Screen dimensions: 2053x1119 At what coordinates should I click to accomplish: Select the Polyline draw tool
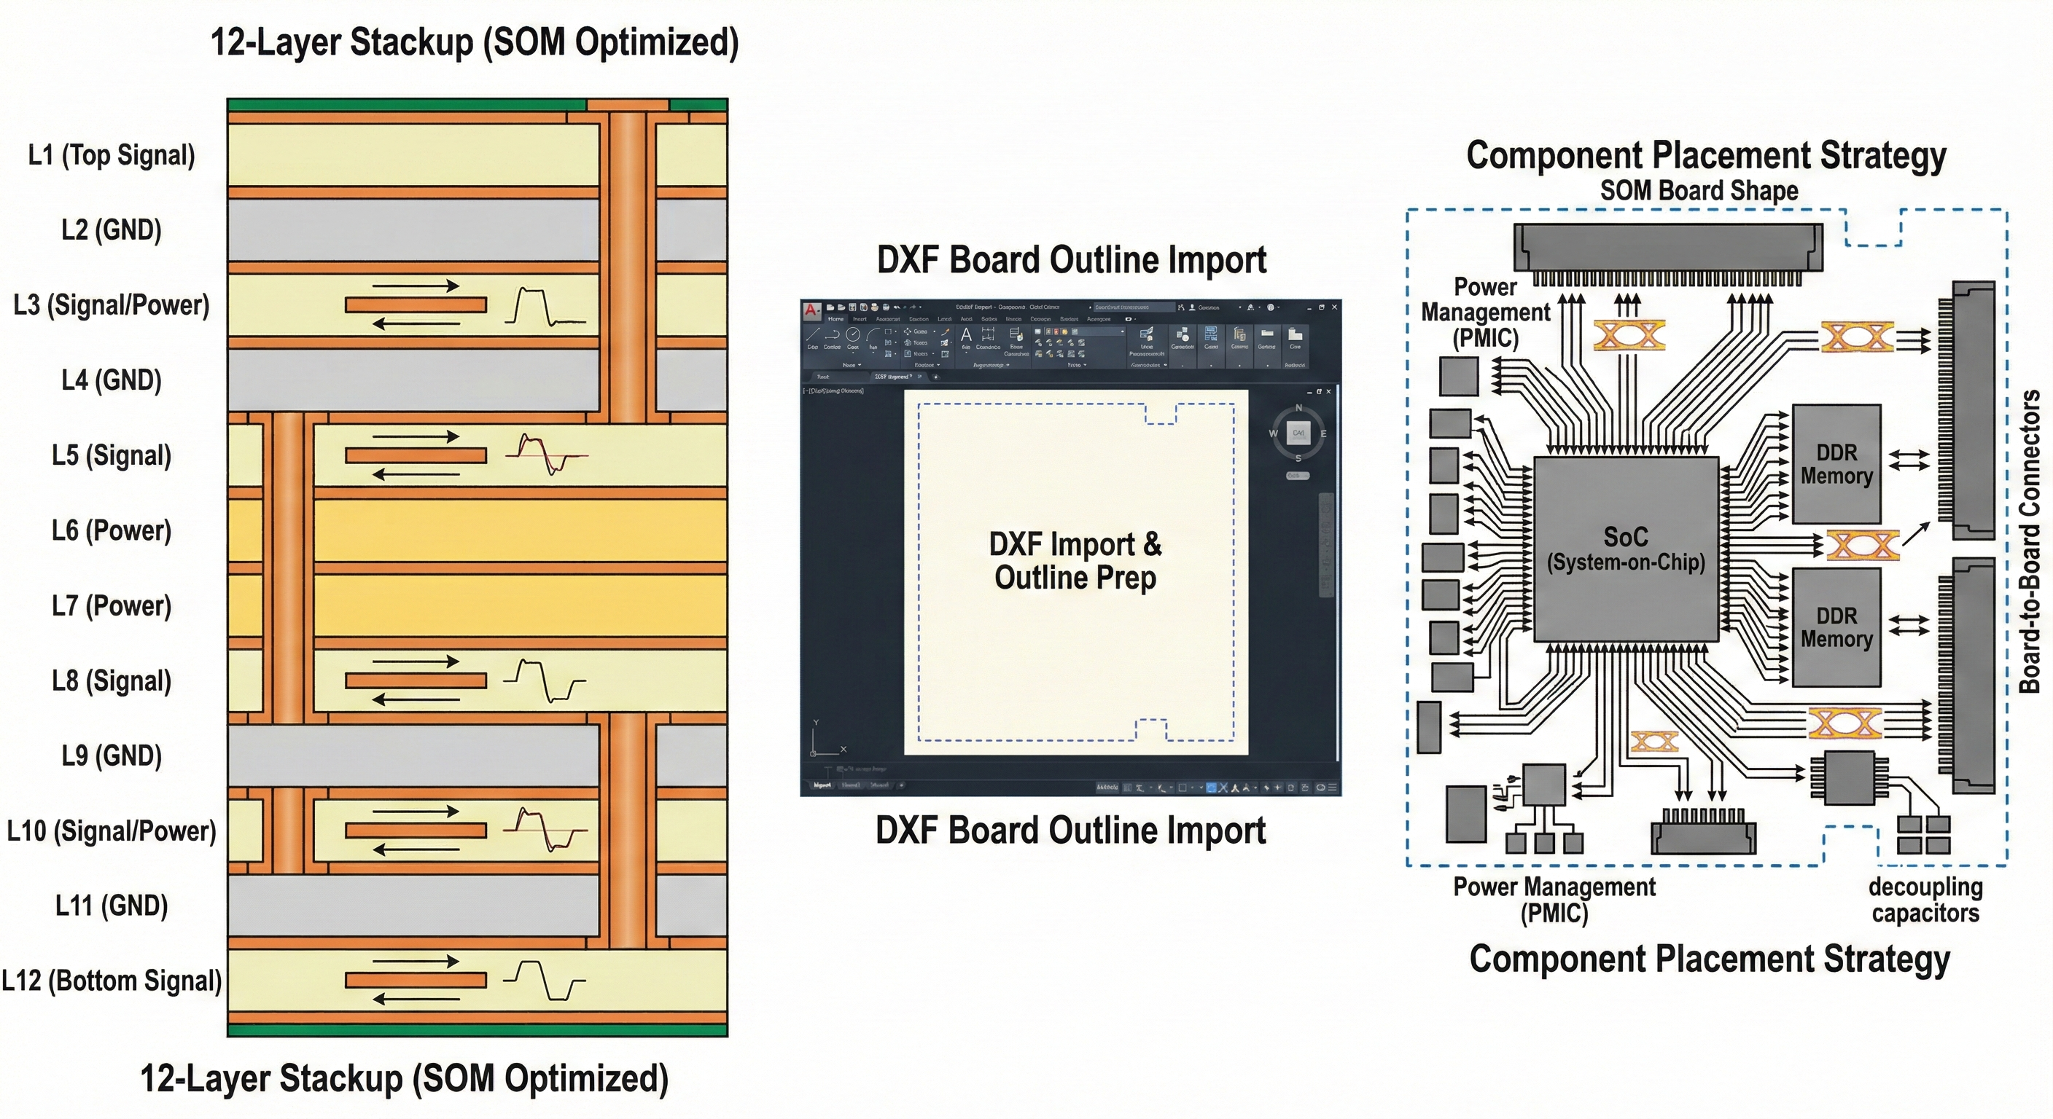click(x=833, y=334)
